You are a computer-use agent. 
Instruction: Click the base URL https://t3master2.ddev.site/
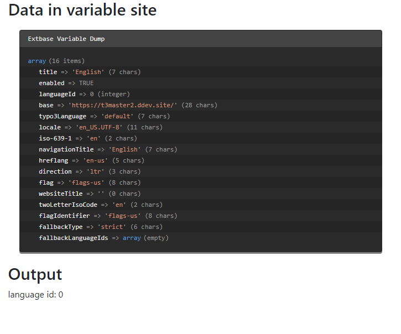coord(123,105)
